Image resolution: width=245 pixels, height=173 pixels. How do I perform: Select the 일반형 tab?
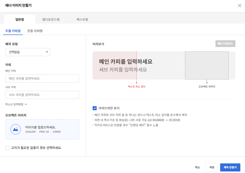[20, 20]
